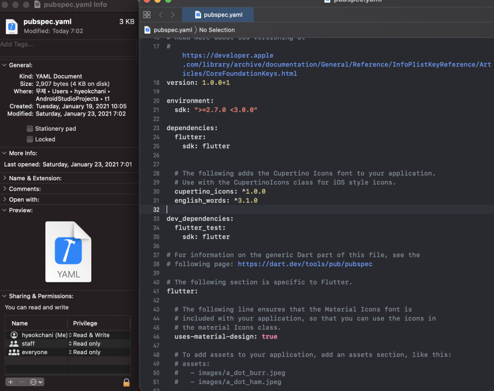Click the Name column header
Viewport: 494px width, 391px height.
[20, 323]
